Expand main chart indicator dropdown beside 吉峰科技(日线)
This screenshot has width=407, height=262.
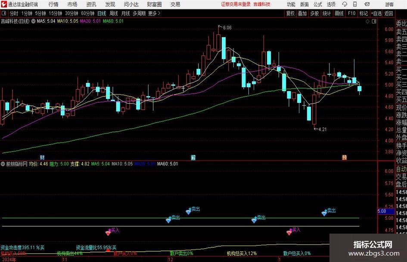[x=33, y=21]
